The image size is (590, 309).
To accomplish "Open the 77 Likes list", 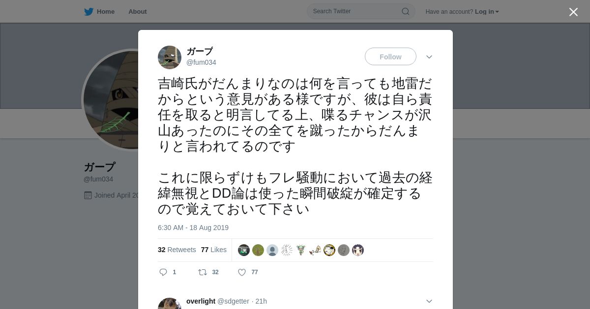I will pos(214,250).
